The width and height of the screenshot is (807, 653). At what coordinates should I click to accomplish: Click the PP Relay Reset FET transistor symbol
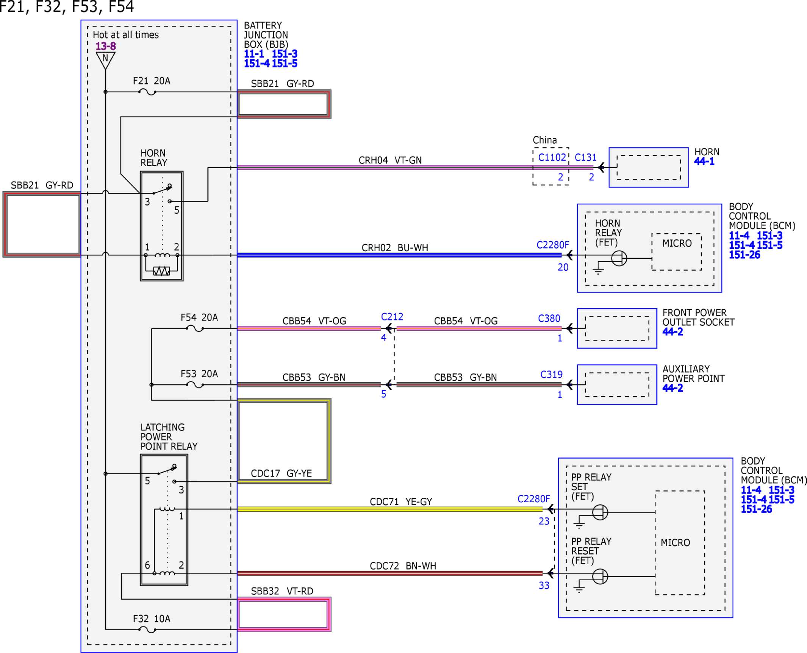(600, 576)
